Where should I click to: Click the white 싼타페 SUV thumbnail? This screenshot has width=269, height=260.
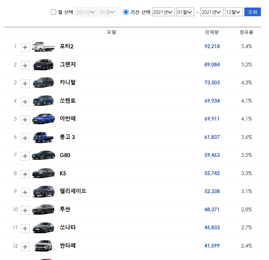44,246
